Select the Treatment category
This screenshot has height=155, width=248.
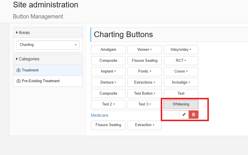[48, 70]
